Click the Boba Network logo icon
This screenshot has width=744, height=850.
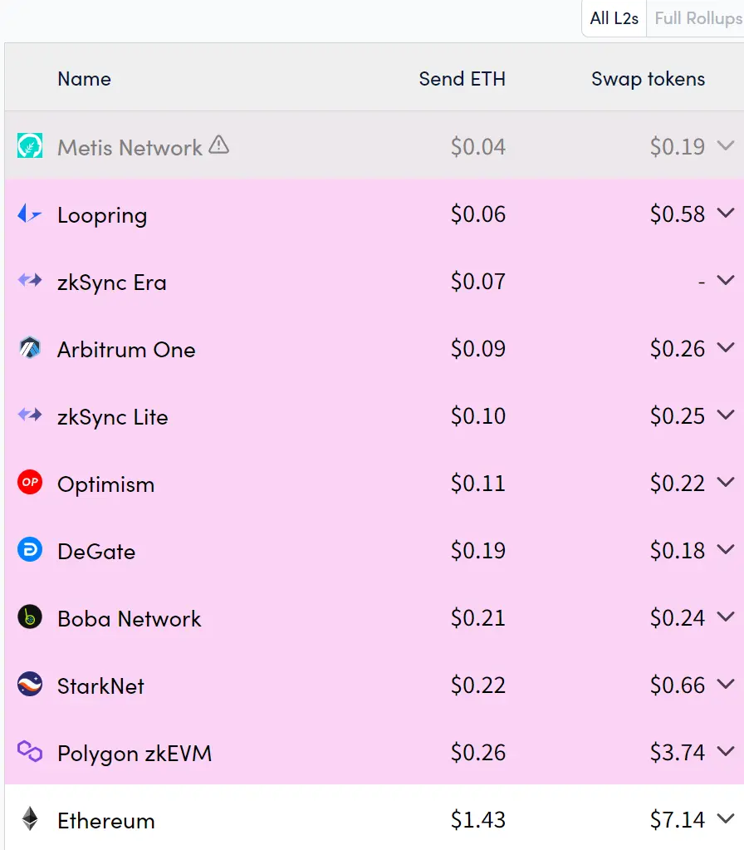(30, 617)
